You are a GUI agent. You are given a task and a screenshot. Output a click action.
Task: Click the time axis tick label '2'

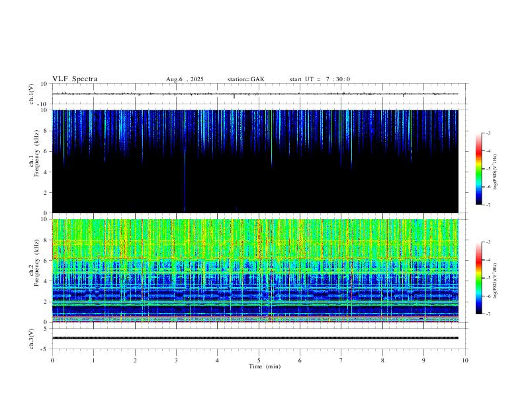[x=135, y=360]
